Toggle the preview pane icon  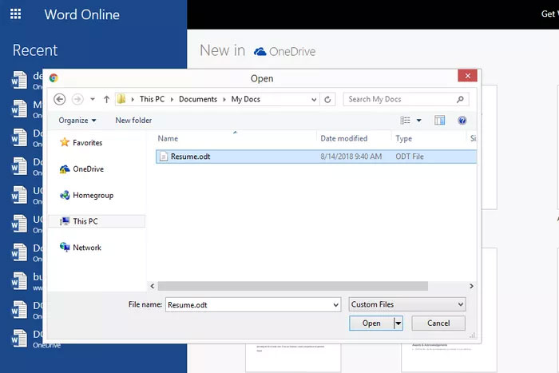point(439,121)
